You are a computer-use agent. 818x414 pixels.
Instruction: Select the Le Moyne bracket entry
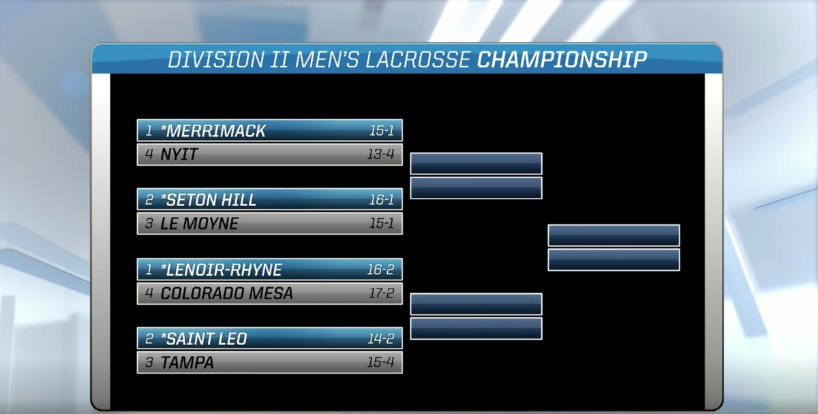[x=269, y=224]
